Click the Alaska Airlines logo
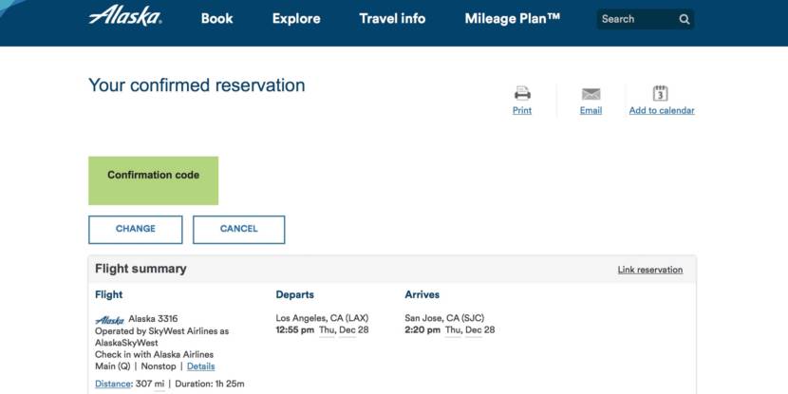The height and width of the screenshot is (394, 788). [x=125, y=17]
